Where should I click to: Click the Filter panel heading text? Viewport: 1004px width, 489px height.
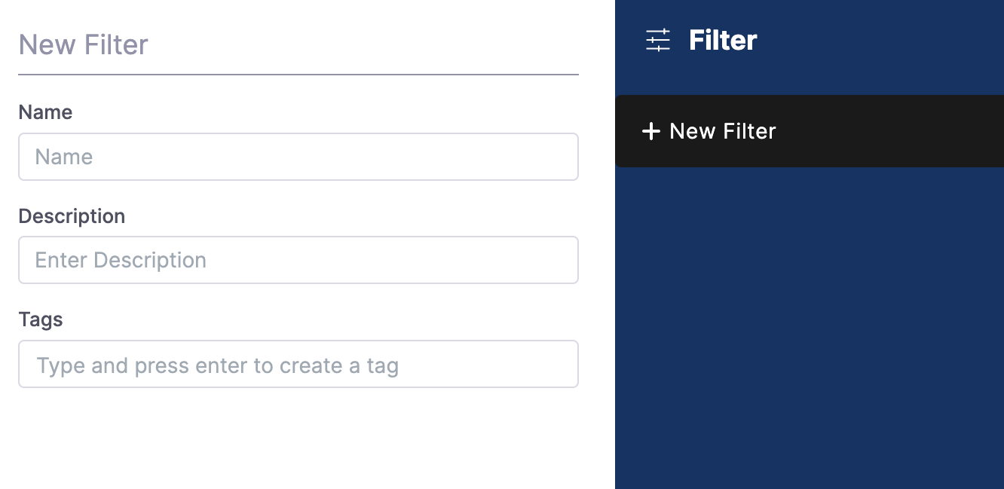[x=722, y=40]
